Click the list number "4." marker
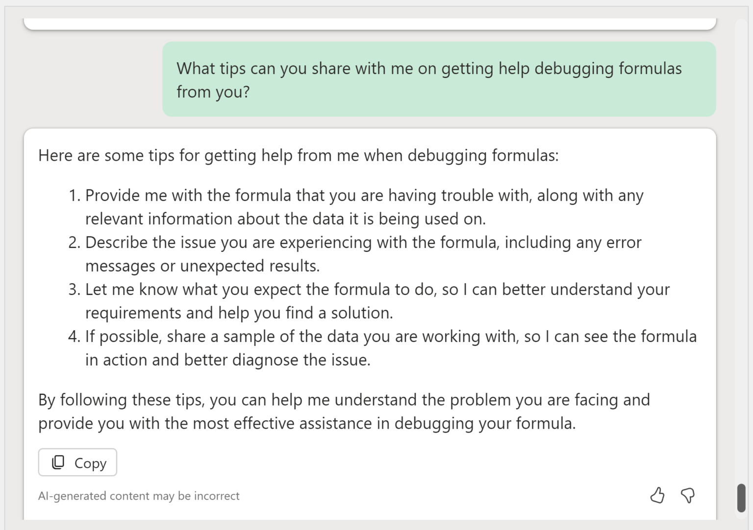The image size is (753, 530). click(75, 337)
